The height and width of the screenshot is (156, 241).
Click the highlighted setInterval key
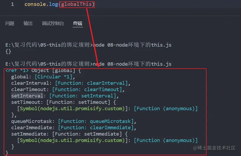(x=27, y=96)
